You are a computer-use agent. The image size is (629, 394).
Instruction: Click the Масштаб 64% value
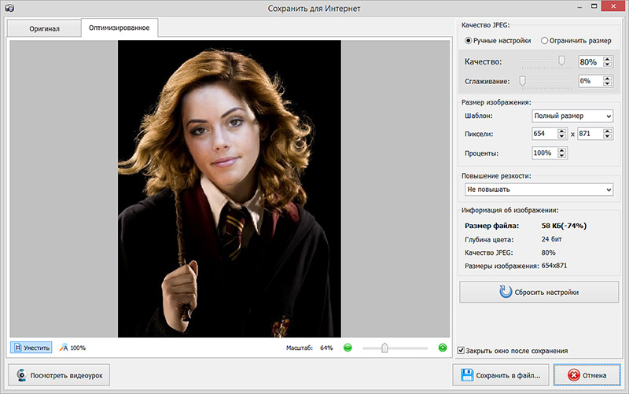coord(326,348)
